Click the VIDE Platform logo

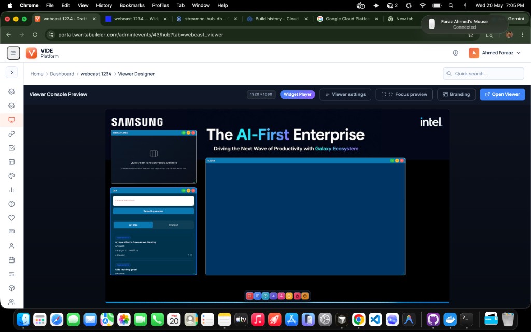point(43,53)
